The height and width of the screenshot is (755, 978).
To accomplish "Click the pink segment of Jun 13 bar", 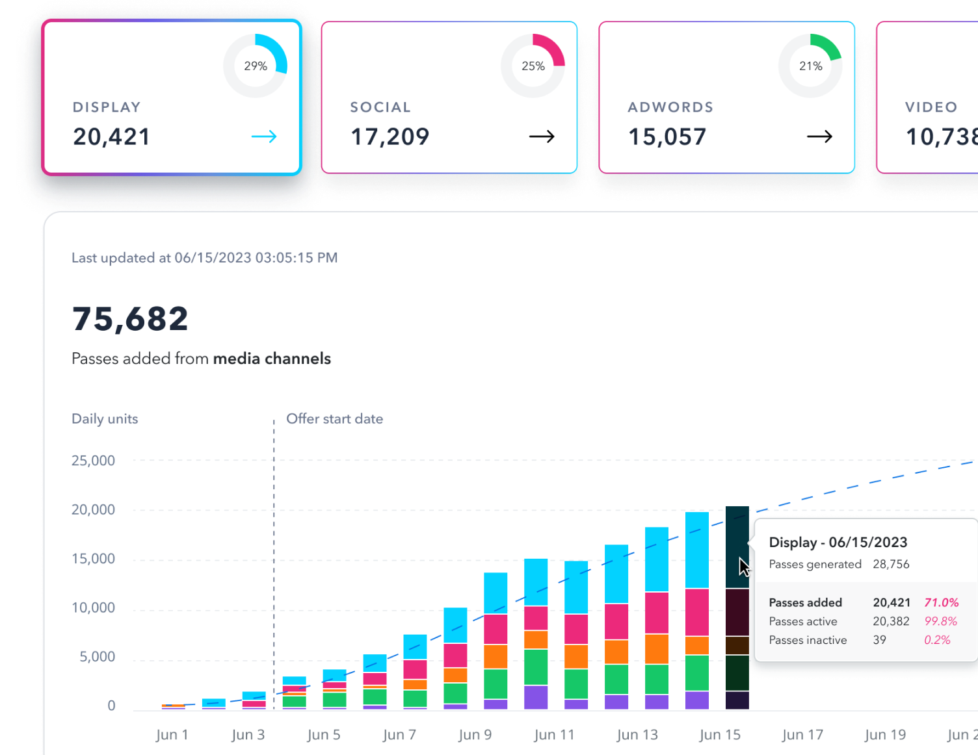I will point(657,612).
